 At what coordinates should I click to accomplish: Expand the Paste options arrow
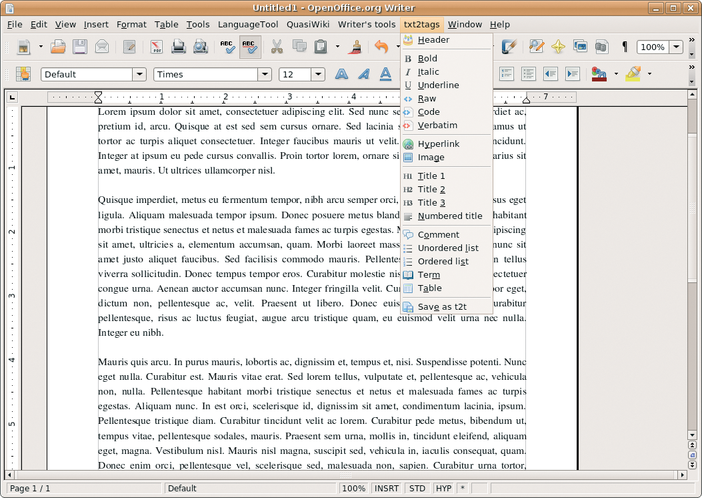pos(337,47)
